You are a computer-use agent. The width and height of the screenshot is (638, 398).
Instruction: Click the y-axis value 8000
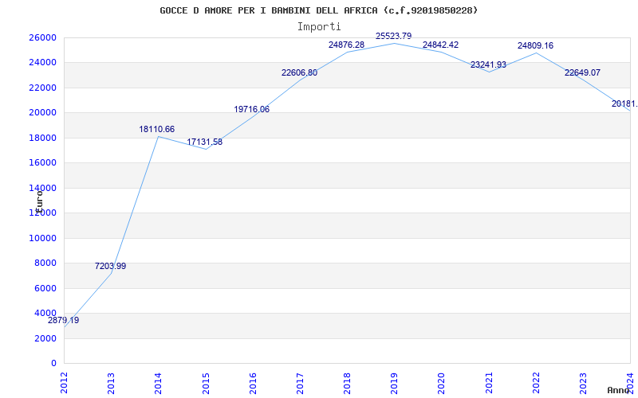(x=45, y=263)
